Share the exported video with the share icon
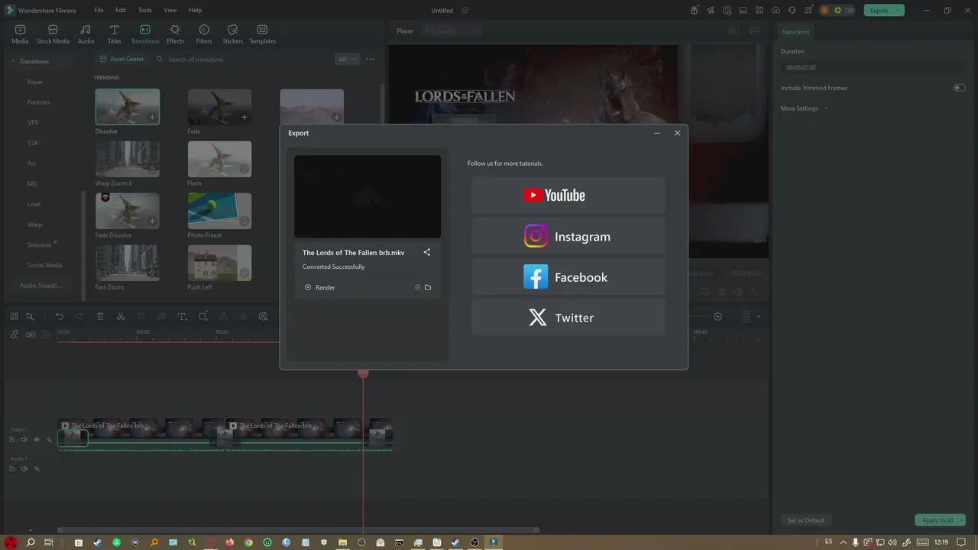The image size is (978, 550). coord(426,252)
